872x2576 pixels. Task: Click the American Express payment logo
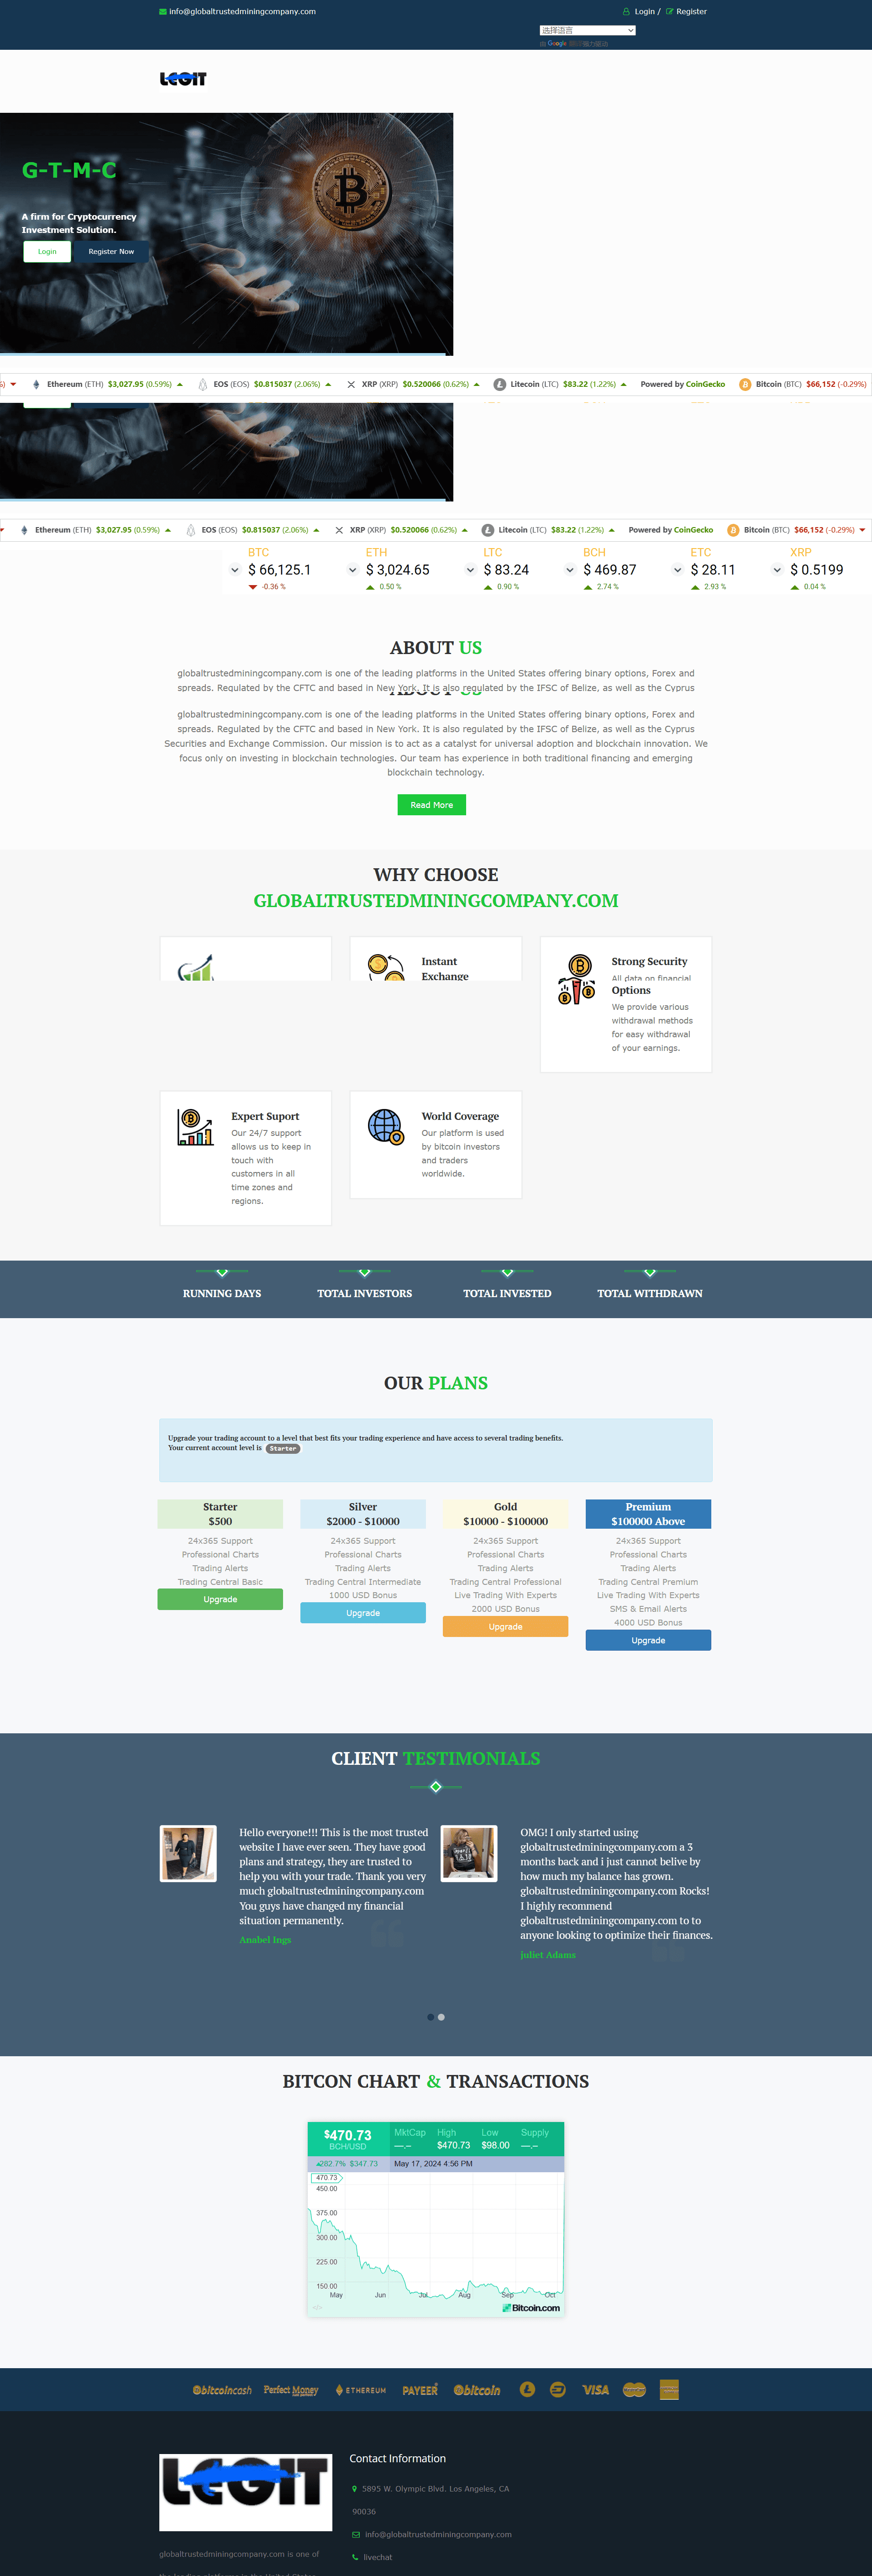pos(669,2390)
